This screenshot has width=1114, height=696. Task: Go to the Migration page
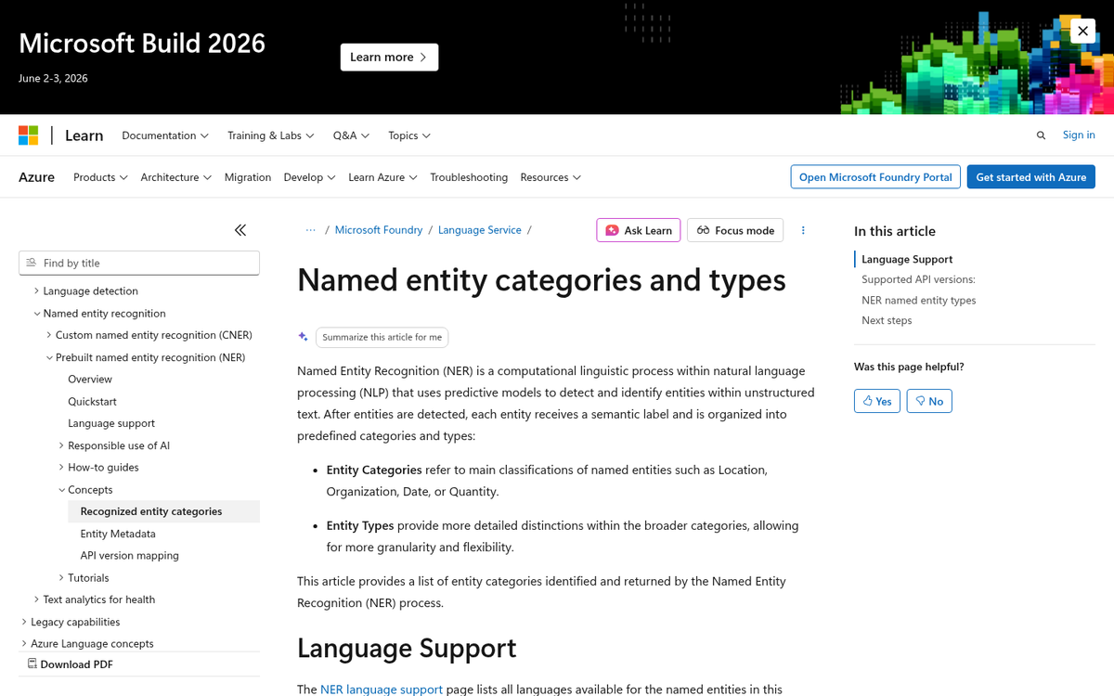pos(248,177)
